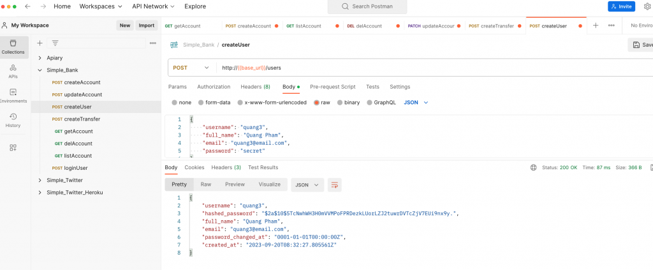Viewport: 653px width, 270px height.
Task: Open the Environments sidebar panel
Action: [x=13, y=95]
